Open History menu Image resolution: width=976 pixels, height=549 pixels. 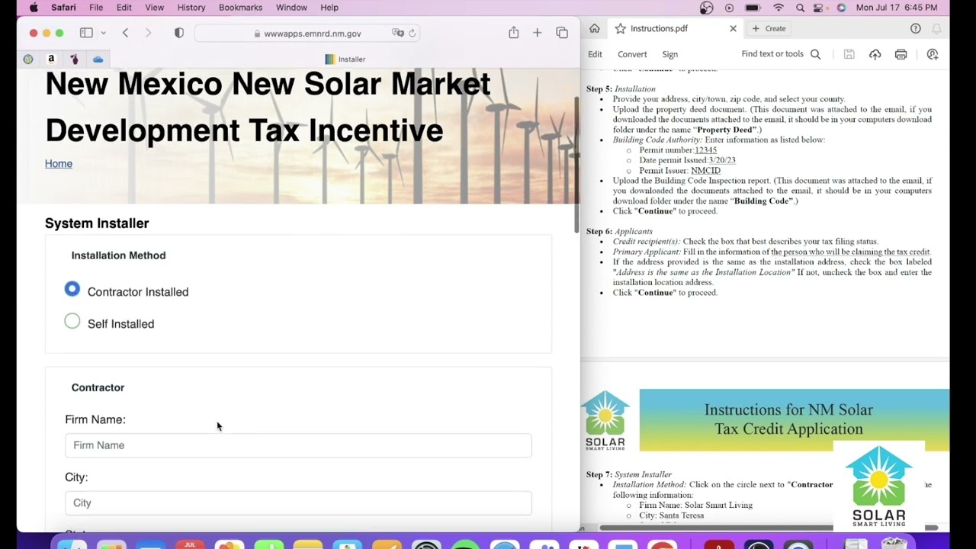(x=191, y=8)
